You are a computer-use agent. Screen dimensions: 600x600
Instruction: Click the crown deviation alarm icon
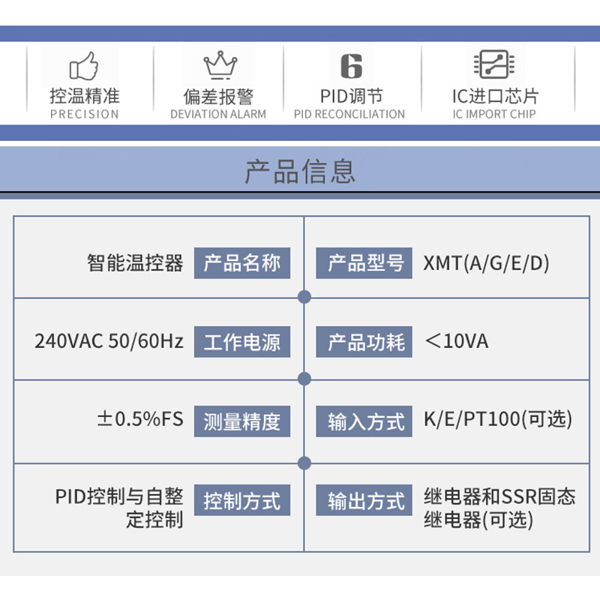220,65
